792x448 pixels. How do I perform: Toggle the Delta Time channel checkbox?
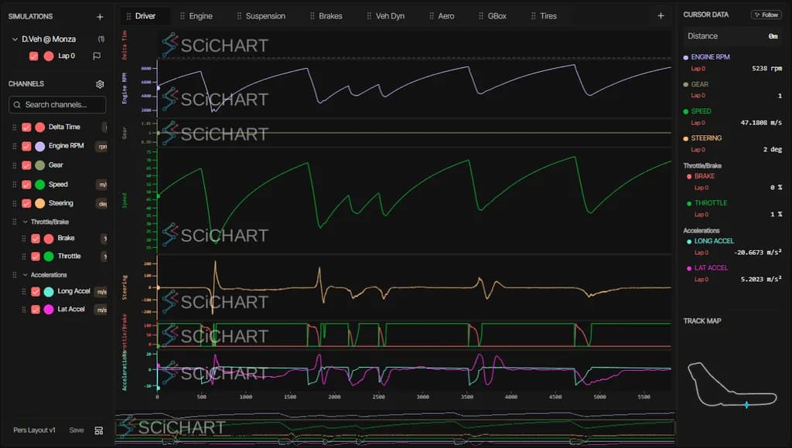coord(26,127)
